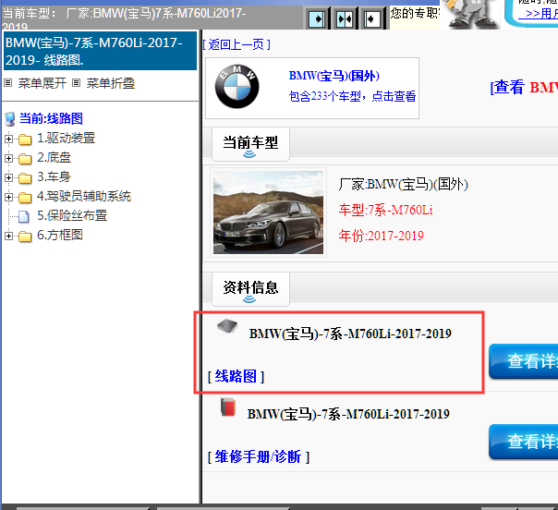Screen dimensions: 558x510
Task: Expand the 3.车身 tree node
Action: (x=9, y=177)
